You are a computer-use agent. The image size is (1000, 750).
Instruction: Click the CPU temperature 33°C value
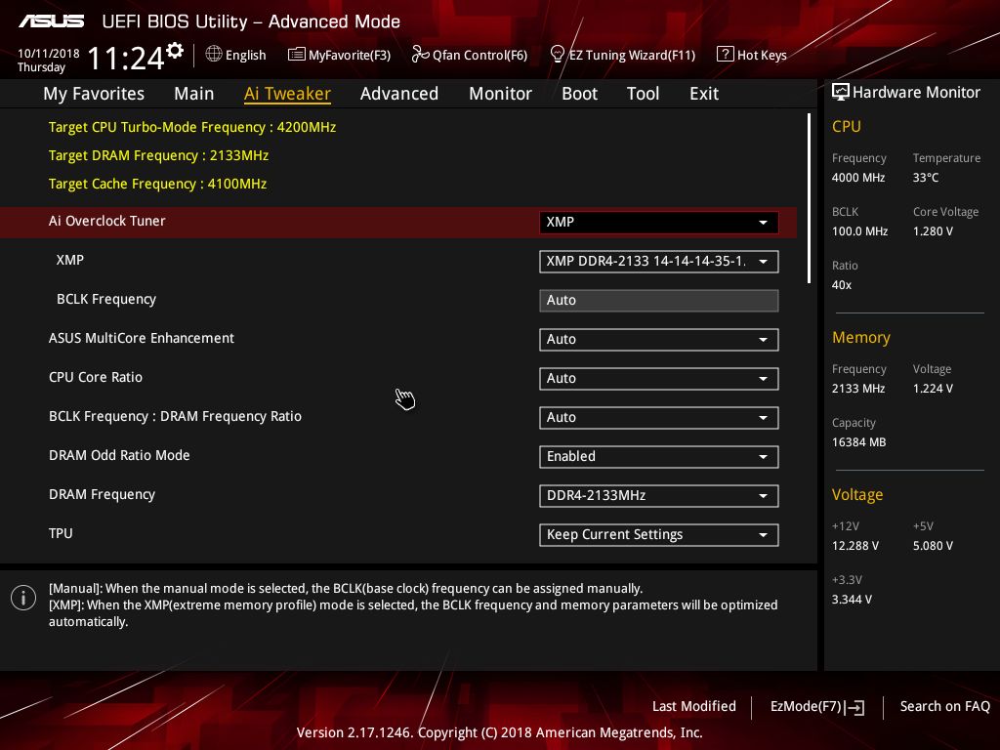tap(926, 178)
